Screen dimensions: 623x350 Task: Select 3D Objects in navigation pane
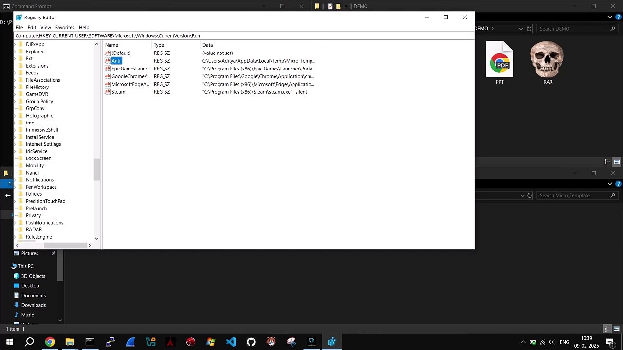pos(33,276)
